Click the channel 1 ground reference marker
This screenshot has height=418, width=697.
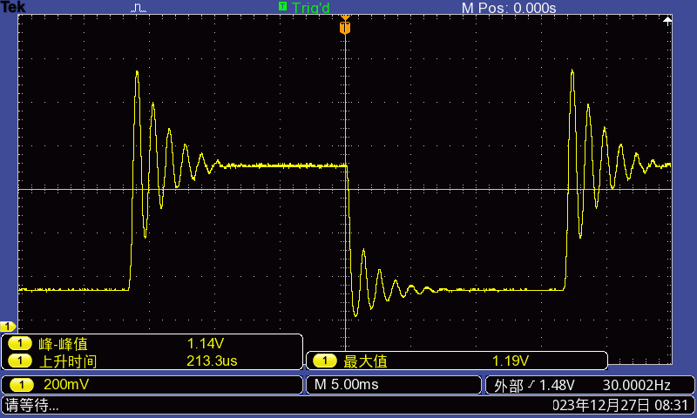point(9,327)
